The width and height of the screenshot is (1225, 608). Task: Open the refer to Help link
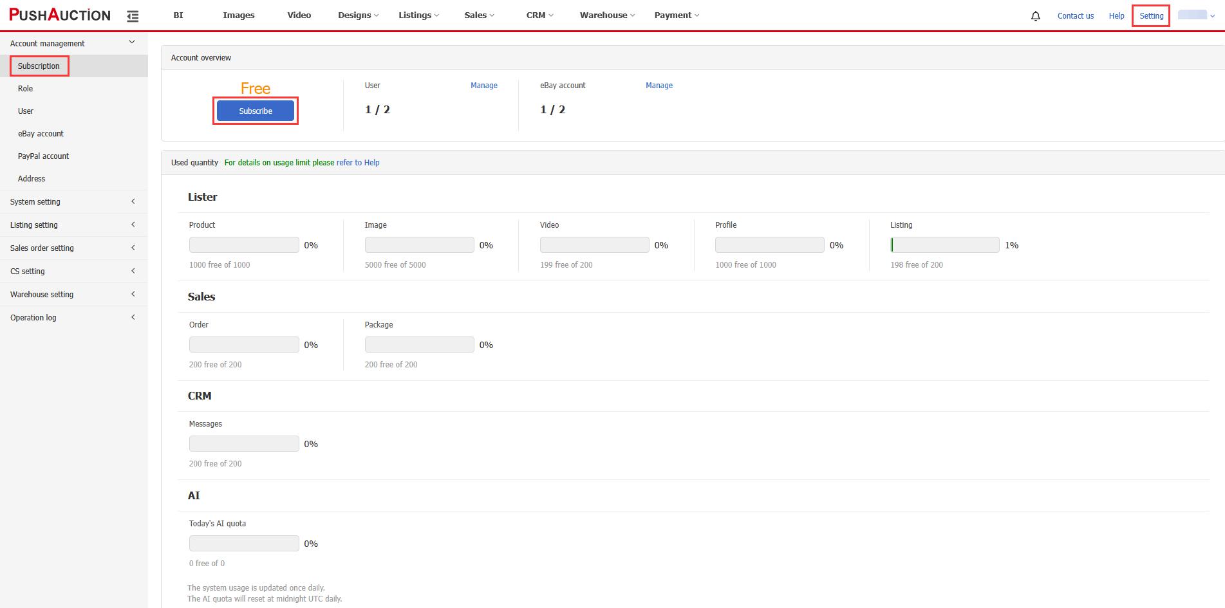(x=358, y=163)
